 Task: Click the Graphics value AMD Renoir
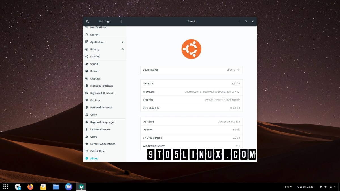coord(222,100)
